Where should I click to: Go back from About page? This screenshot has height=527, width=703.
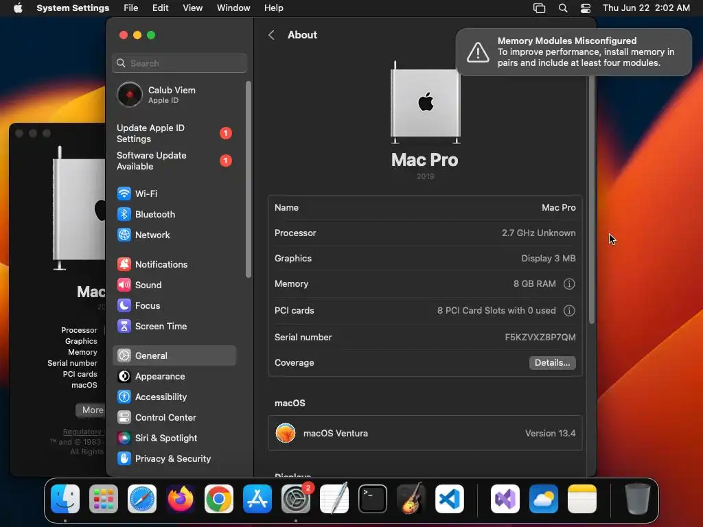point(271,35)
